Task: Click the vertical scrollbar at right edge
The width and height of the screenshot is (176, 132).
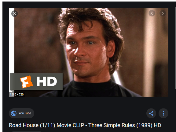Action: coord(175,48)
